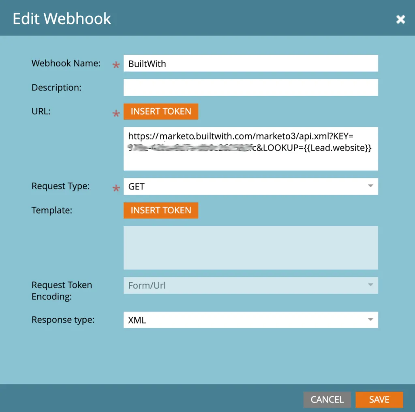The image size is (415, 412).
Task: Click the Request Token Encoding label
Action: click(62, 291)
